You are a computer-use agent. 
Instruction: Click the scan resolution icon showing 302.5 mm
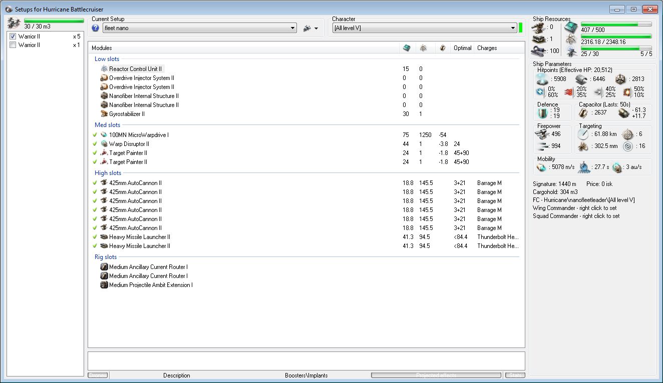[x=583, y=146]
